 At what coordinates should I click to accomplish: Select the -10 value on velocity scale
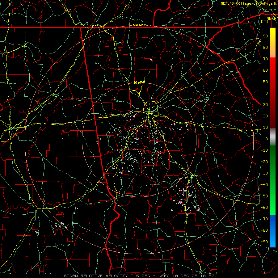pos(264,150)
